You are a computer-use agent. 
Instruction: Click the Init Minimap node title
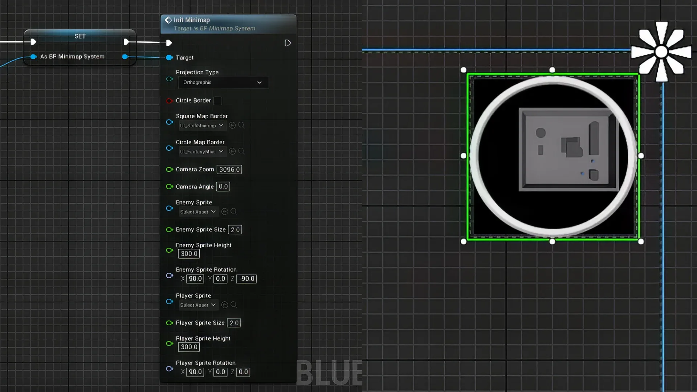[x=192, y=20]
